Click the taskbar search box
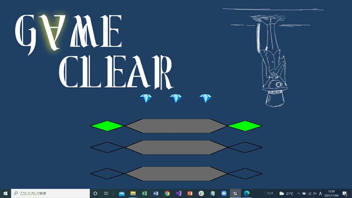352x198 pixels. click(x=50, y=193)
